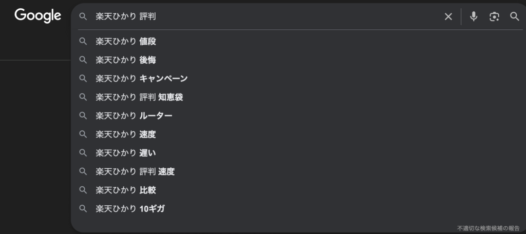This screenshot has width=526, height=234.
Task: Choose the 楽天ひかり 後悔 suggestion
Action: pos(126,60)
